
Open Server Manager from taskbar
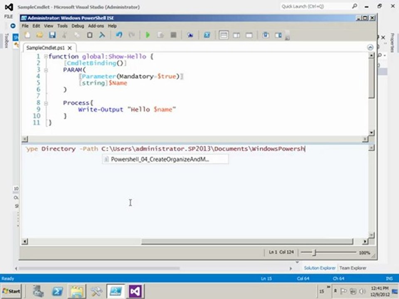(x=38, y=291)
